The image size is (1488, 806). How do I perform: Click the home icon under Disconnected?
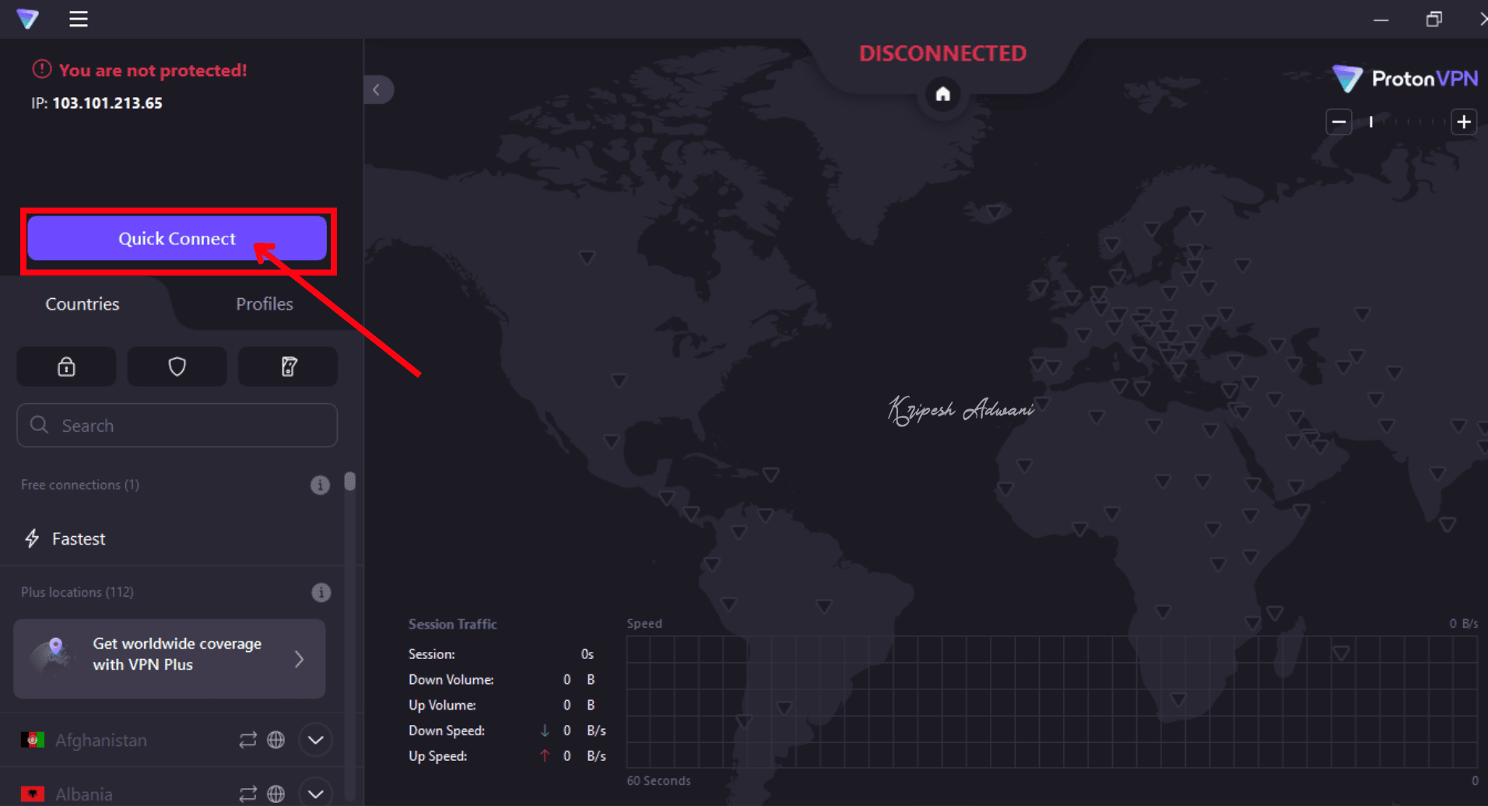(x=942, y=94)
